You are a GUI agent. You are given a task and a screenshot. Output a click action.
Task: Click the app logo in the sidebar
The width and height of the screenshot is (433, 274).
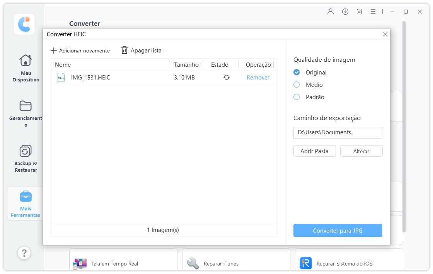(x=24, y=24)
